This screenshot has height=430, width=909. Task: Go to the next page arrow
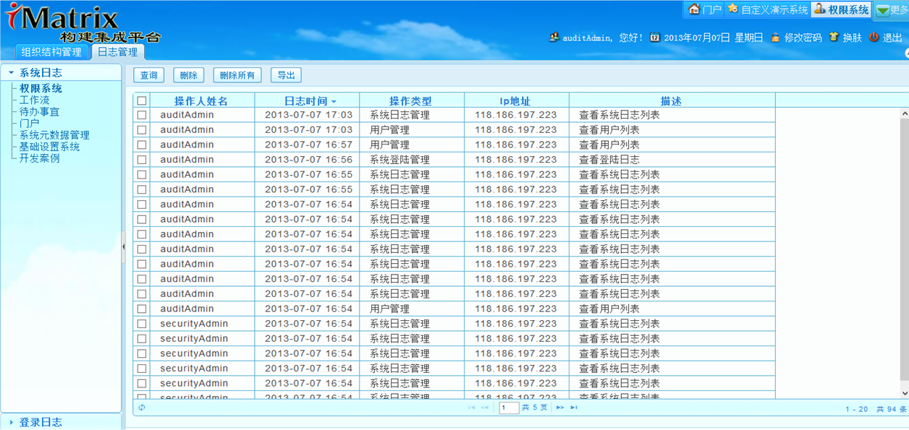(559, 408)
